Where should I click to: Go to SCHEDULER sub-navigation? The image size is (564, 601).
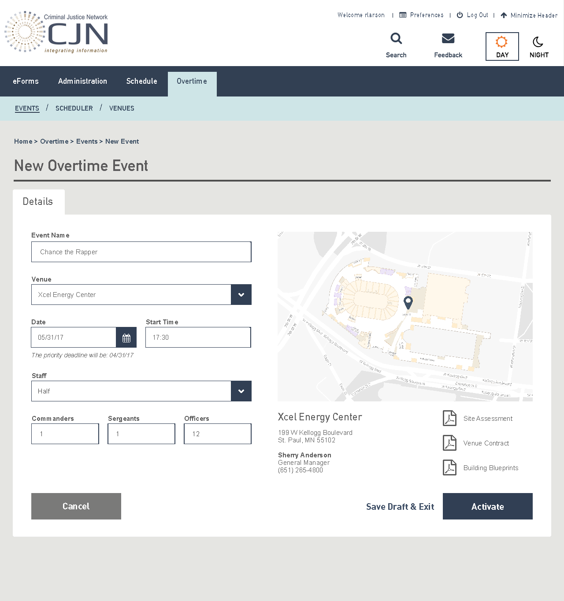(74, 108)
